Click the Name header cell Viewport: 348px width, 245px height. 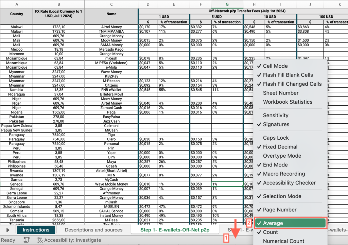111,16
